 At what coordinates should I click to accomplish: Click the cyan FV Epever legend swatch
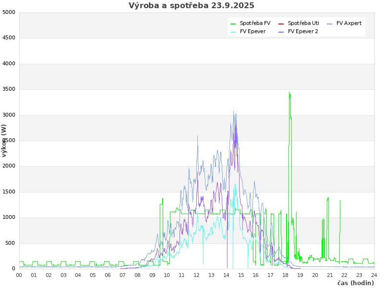point(233,32)
